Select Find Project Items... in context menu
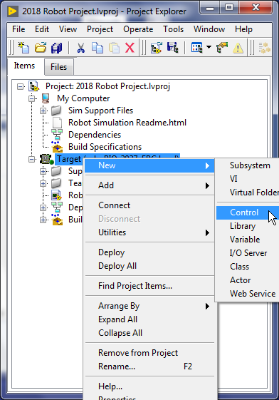 (149, 286)
